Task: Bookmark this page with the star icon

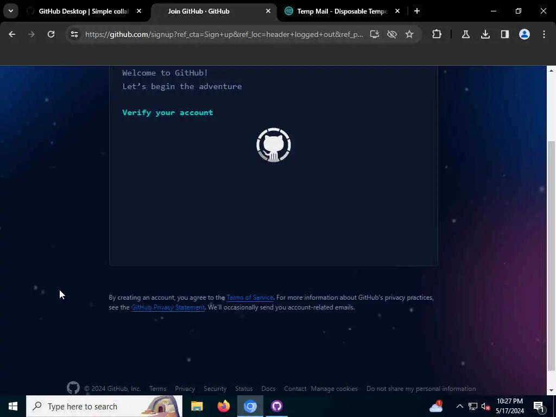Action: tap(409, 34)
